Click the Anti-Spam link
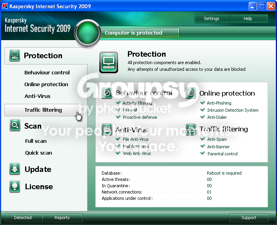This screenshot has height=225, width=277. (x=217, y=139)
